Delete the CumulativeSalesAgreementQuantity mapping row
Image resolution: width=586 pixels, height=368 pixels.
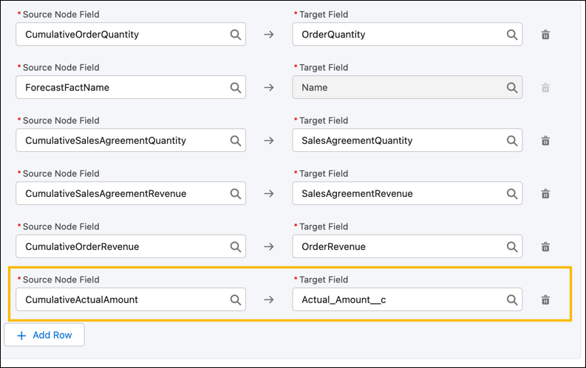545,141
